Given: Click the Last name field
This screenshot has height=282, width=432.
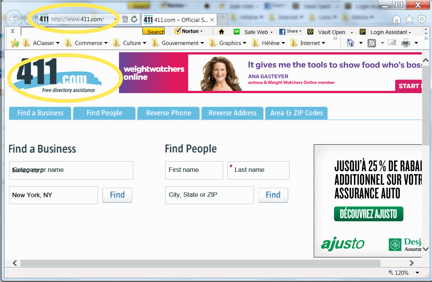Looking at the screenshot, I should pos(258,170).
